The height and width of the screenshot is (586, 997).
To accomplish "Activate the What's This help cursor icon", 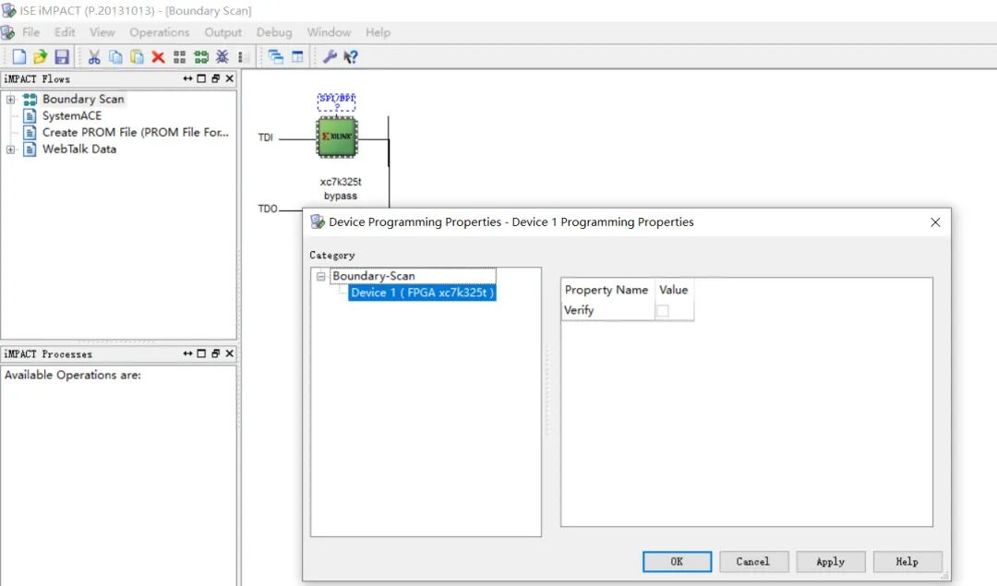I will coord(351,57).
